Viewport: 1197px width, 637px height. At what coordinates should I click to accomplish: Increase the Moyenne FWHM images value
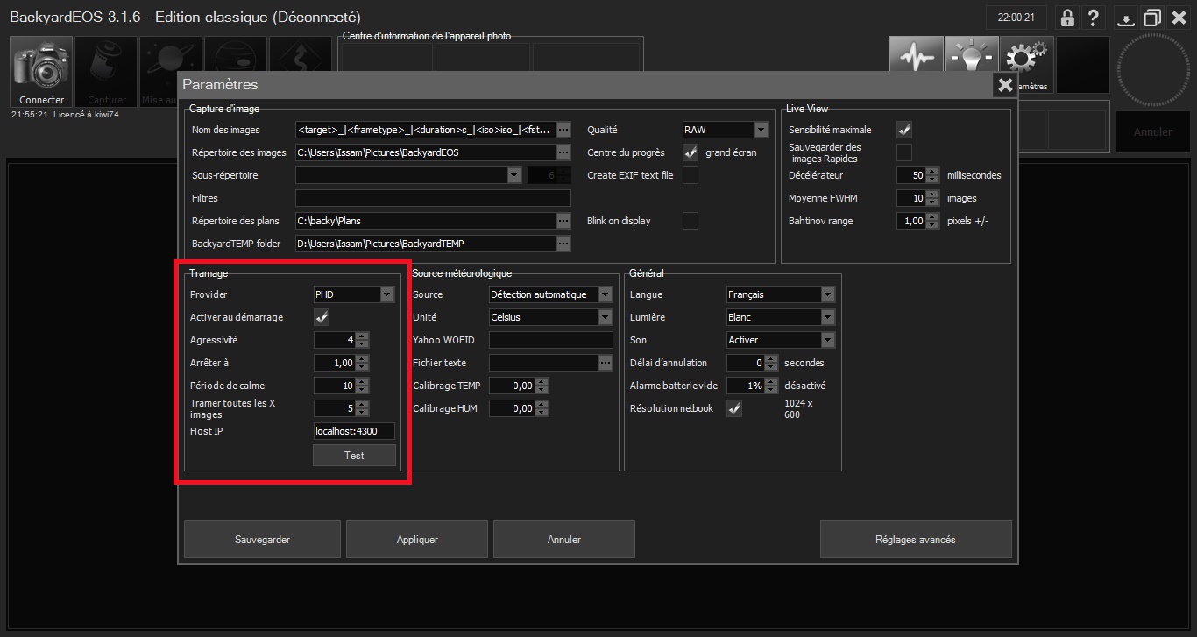coord(933,195)
